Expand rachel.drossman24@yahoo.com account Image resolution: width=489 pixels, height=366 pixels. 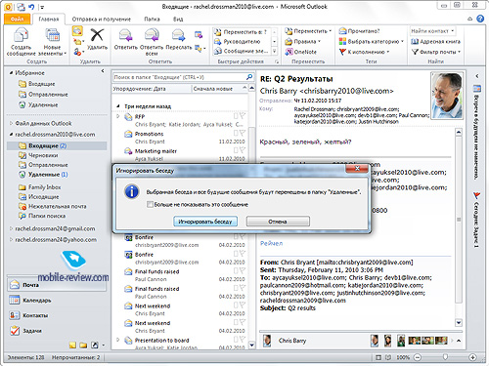click(11, 239)
